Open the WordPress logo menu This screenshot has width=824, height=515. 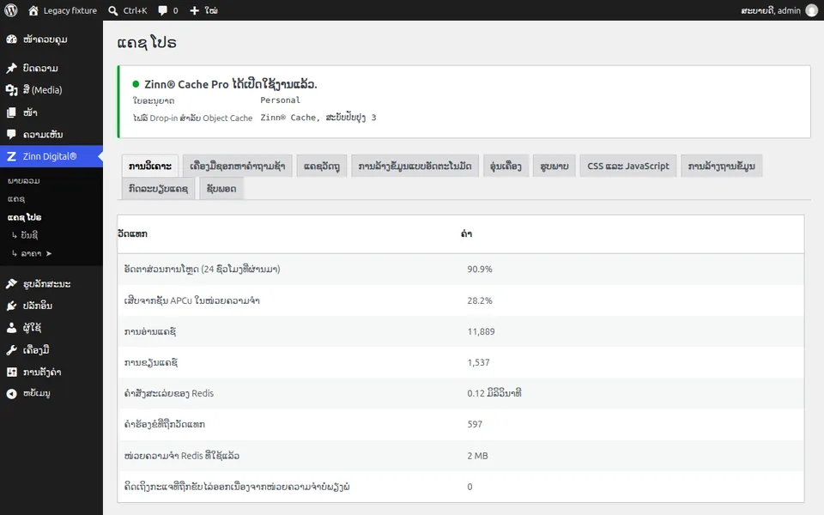tap(11, 10)
